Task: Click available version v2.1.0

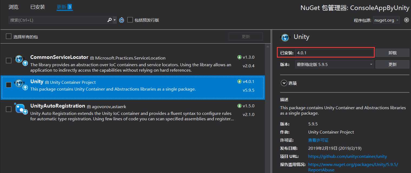Action: point(248,114)
